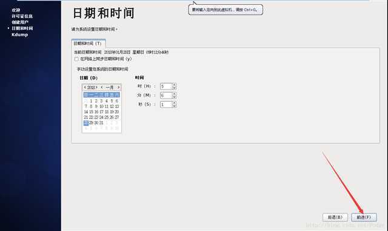
Task: Click the 一月 month label
Action: click(x=110, y=87)
